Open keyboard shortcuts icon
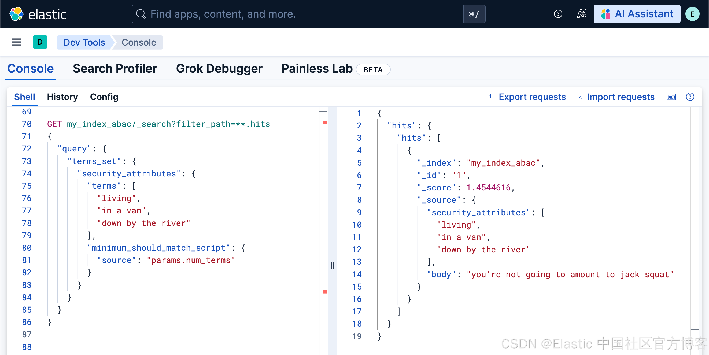The width and height of the screenshot is (709, 355). click(671, 97)
